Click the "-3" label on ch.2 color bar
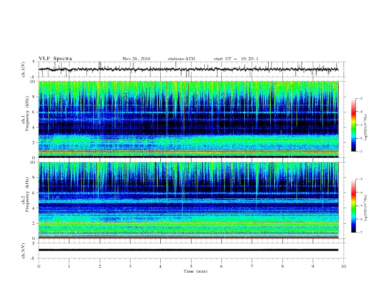387x299 pixels. pos(360,179)
